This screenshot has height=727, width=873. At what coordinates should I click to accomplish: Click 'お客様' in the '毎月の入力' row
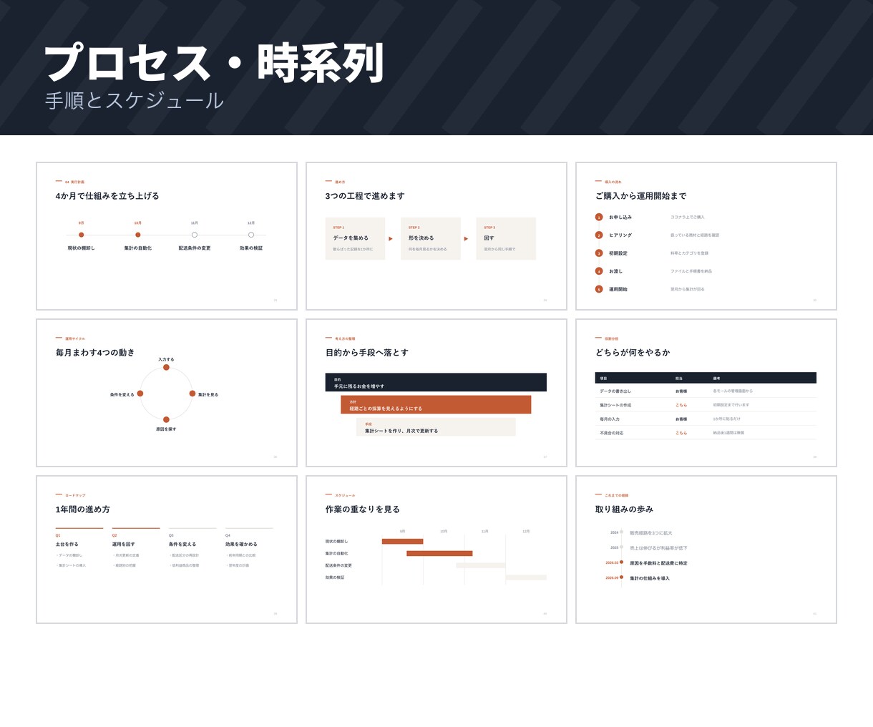click(x=681, y=419)
